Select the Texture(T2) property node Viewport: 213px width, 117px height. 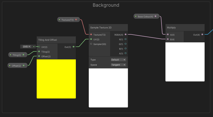point(68,20)
